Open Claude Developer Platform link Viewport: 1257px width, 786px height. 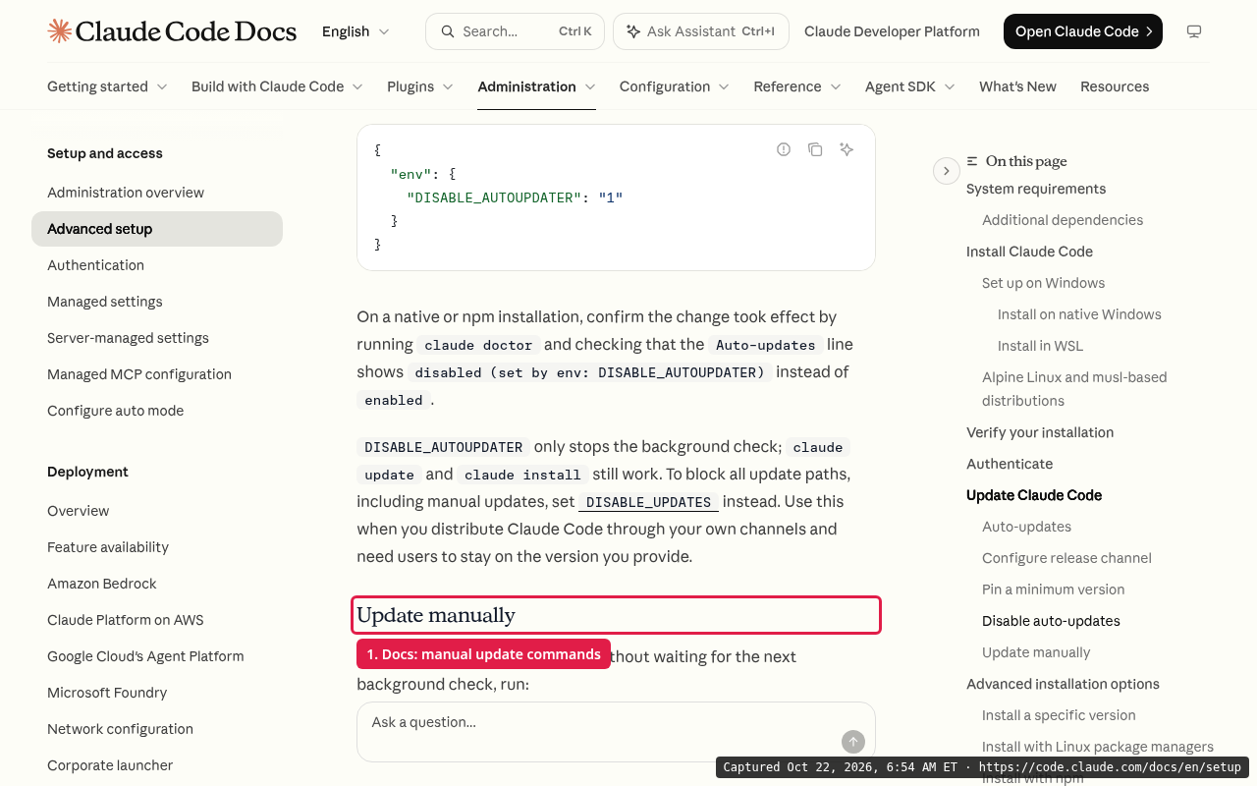click(x=892, y=31)
